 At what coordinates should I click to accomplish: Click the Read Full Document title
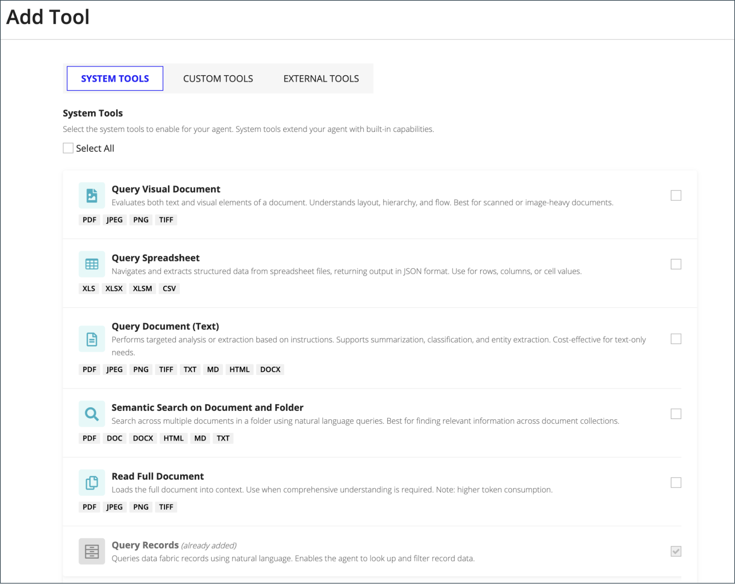(x=157, y=476)
